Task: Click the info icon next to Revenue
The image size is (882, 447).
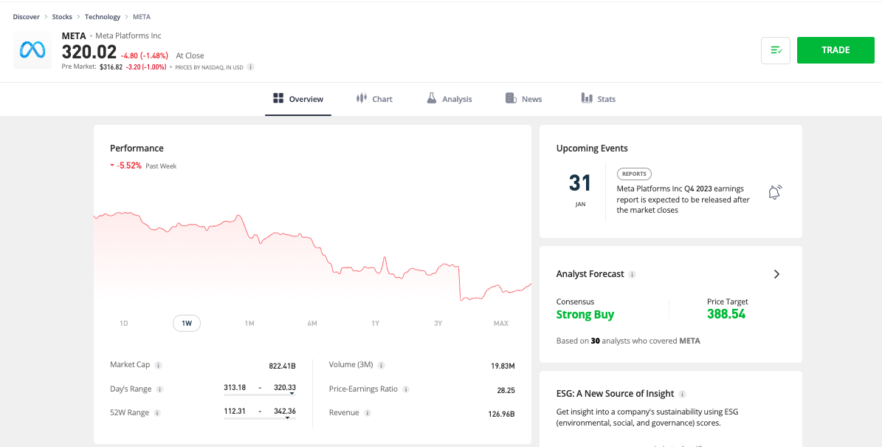Action: [x=370, y=413]
